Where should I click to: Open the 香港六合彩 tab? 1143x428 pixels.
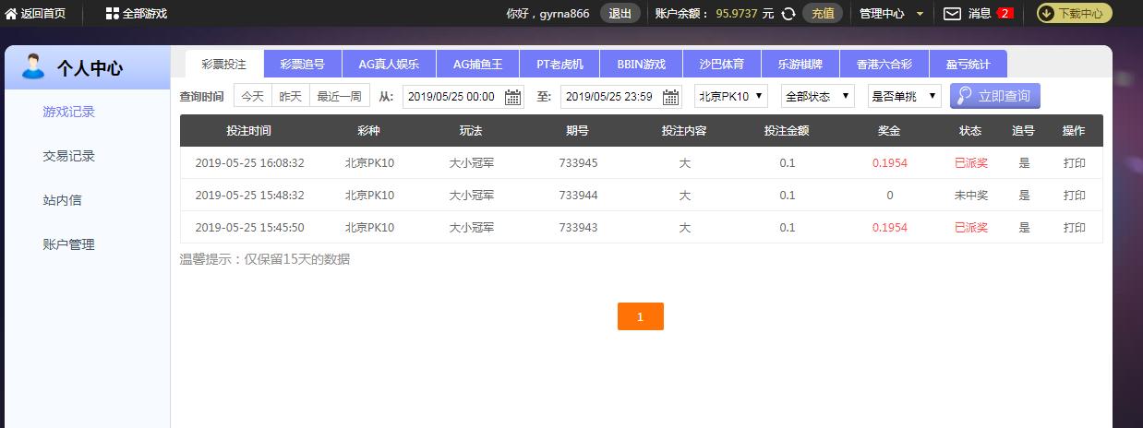pos(884,64)
